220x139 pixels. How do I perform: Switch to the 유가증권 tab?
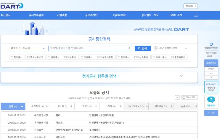tap(38, 106)
